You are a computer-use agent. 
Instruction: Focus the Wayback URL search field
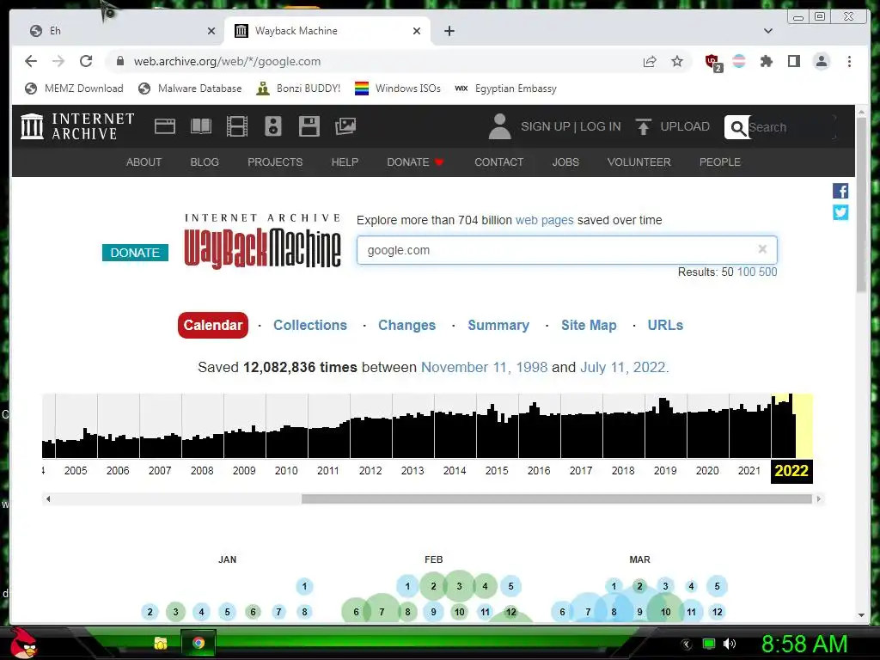567,250
